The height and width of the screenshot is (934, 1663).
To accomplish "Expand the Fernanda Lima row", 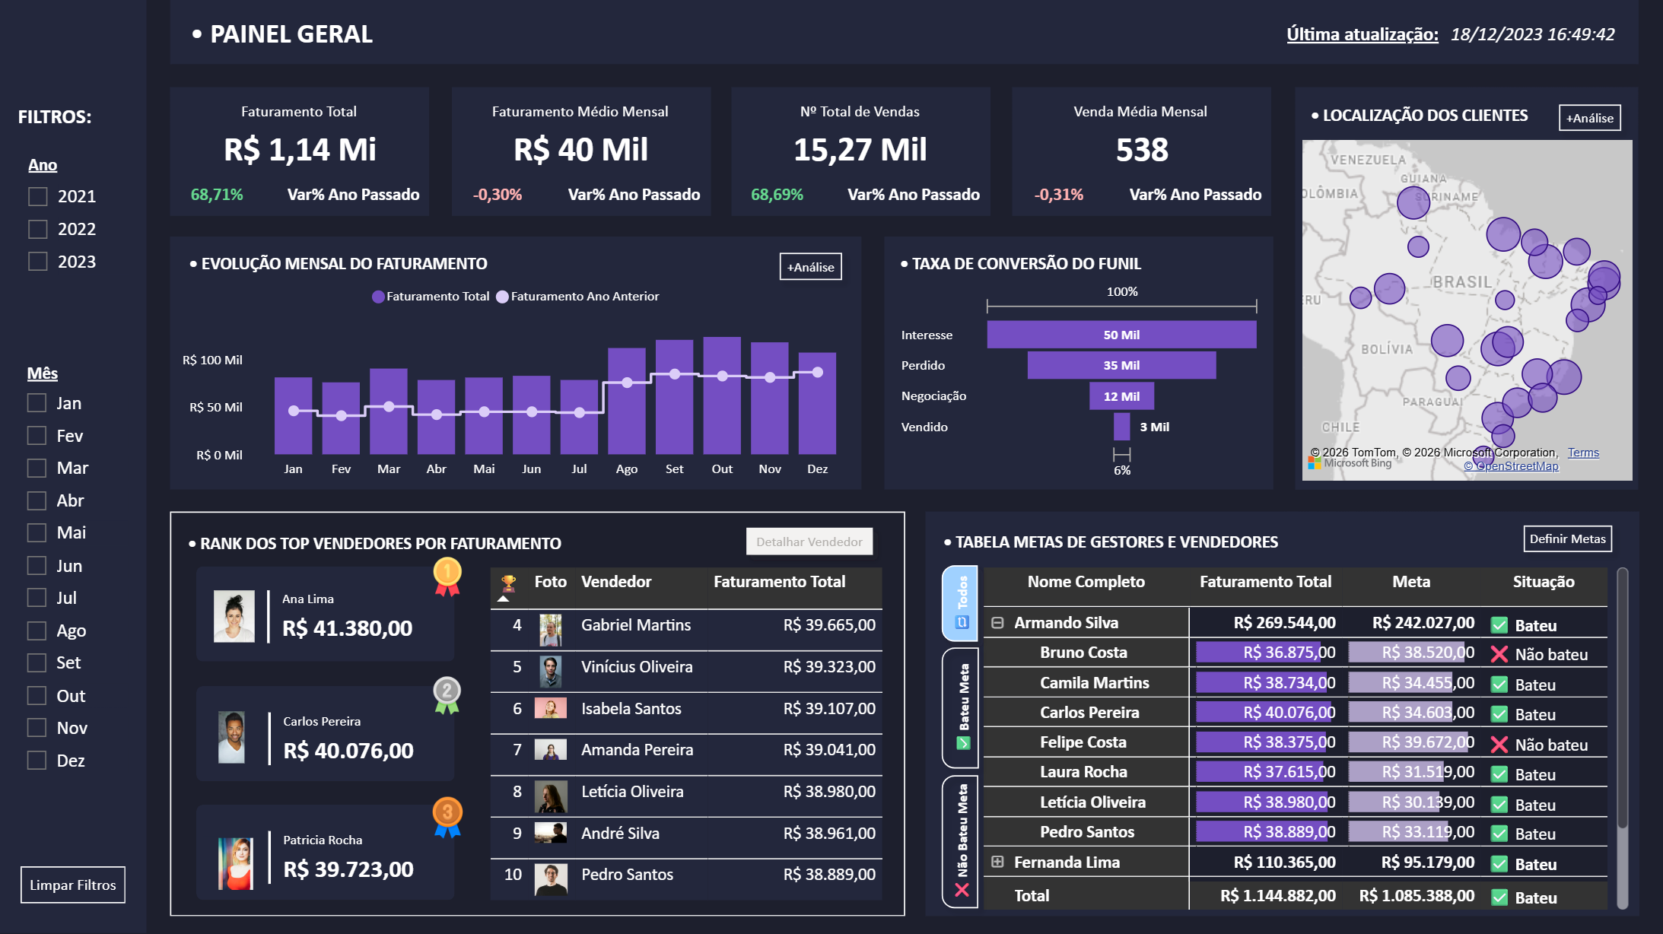I will coord(997,862).
